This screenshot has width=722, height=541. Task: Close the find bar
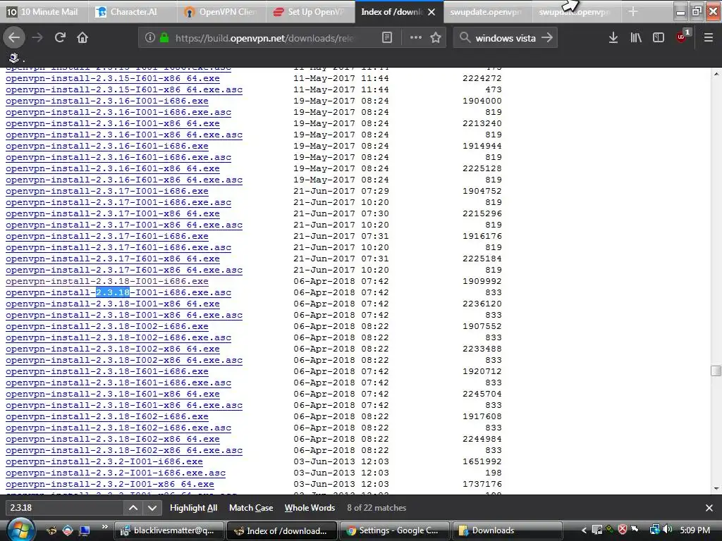click(709, 508)
